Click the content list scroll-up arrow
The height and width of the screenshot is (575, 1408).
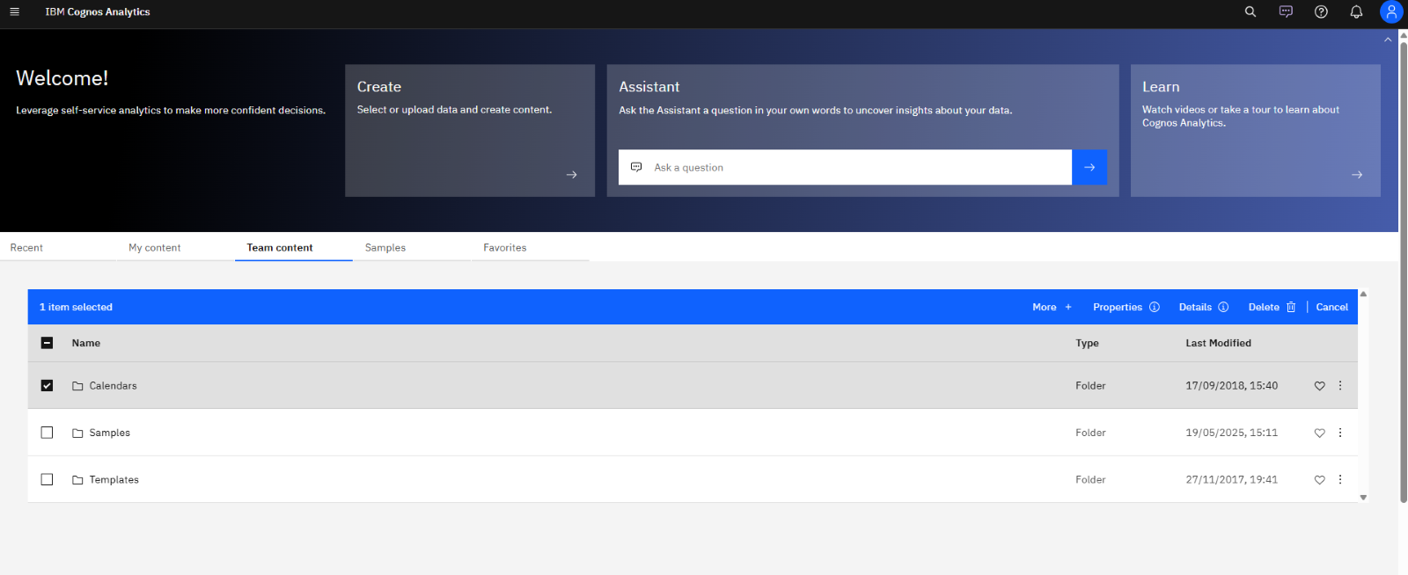pos(1363,294)
